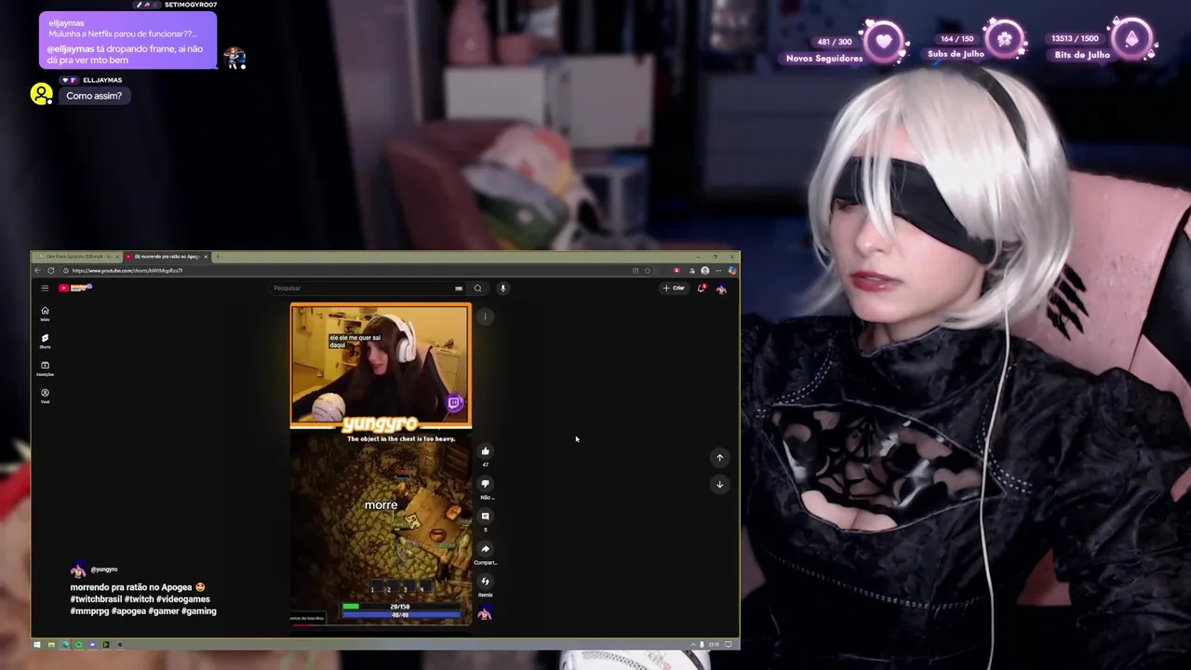Click the search magnifier button
The image size is (1191, 670).
(x=477, y=288)
